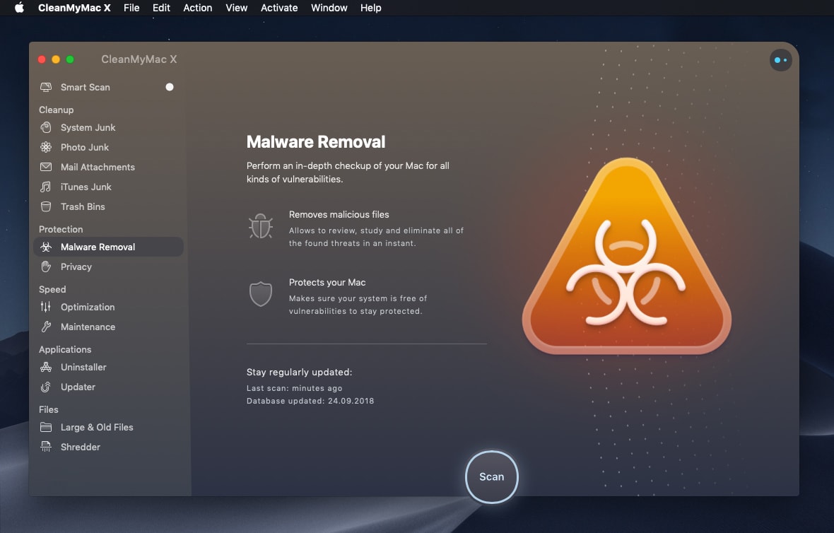This screenshot has width=834, height=533.
Task: Open the Action menu
Action: pos(197,8)
